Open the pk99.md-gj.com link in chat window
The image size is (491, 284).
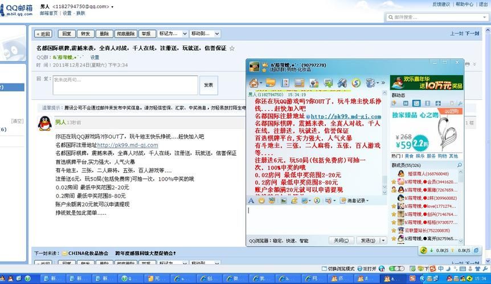[x=346, y=116]
